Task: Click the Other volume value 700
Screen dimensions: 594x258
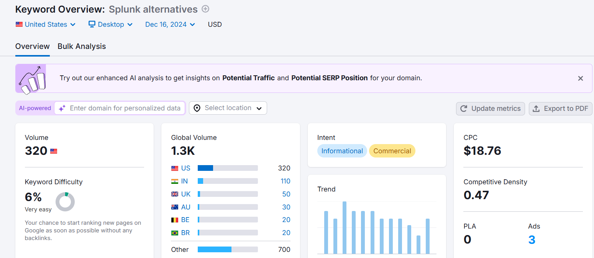Action: [x=284, y=250]
